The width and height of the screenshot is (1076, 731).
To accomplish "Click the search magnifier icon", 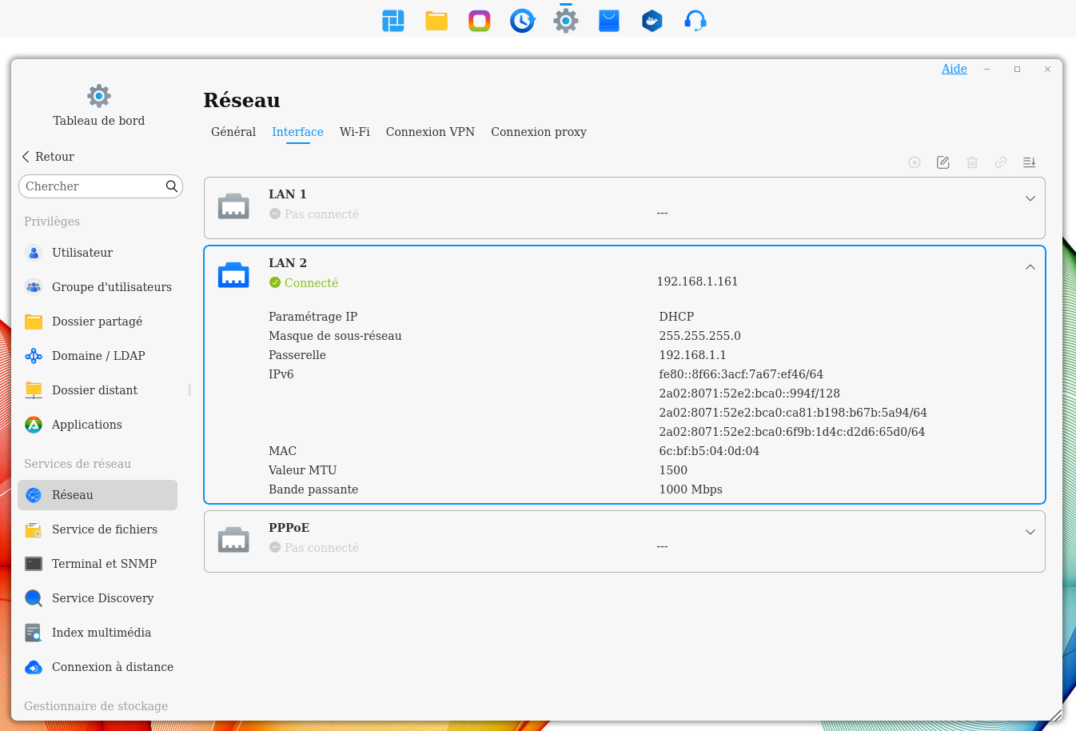I will pyautogui.click(x=171, y=186).
